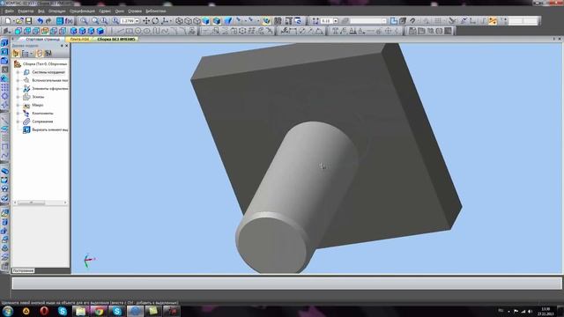Open the zoom scale dropdown
The image size is (564, 317).
pyautogui.click(x=137, y=21)
